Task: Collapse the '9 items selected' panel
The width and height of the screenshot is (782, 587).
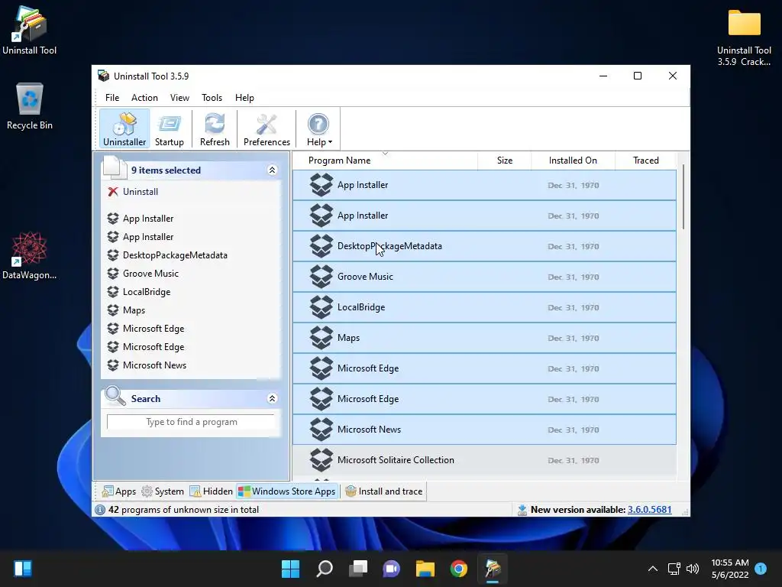Action: tap(272, 170)
